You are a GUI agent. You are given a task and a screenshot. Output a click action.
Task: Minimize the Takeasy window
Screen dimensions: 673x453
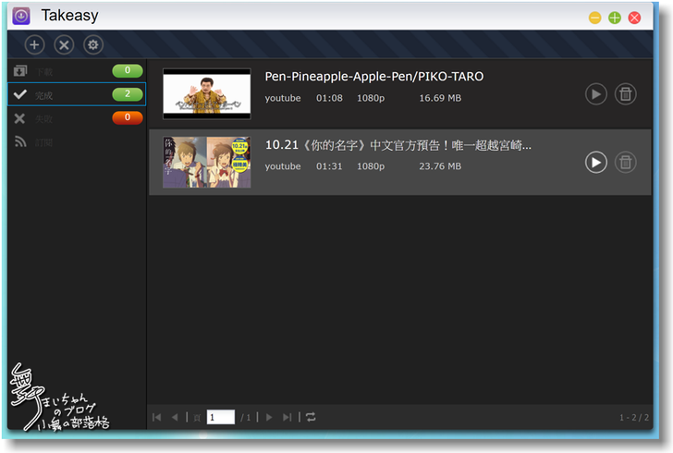pos(595,18)
